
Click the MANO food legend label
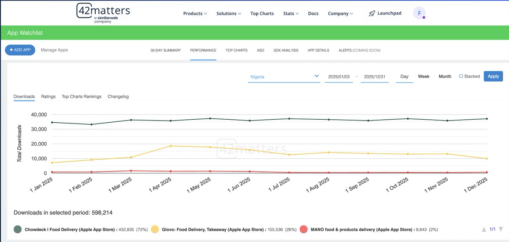pos(375,229)
